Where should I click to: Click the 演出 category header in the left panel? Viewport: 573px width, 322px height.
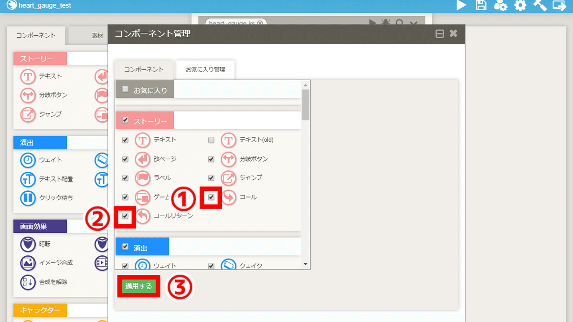pyautogui.click(x=41, y=143)
